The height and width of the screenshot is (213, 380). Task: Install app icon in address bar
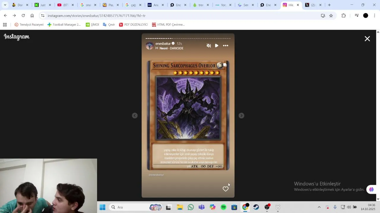tap(323, 16)
